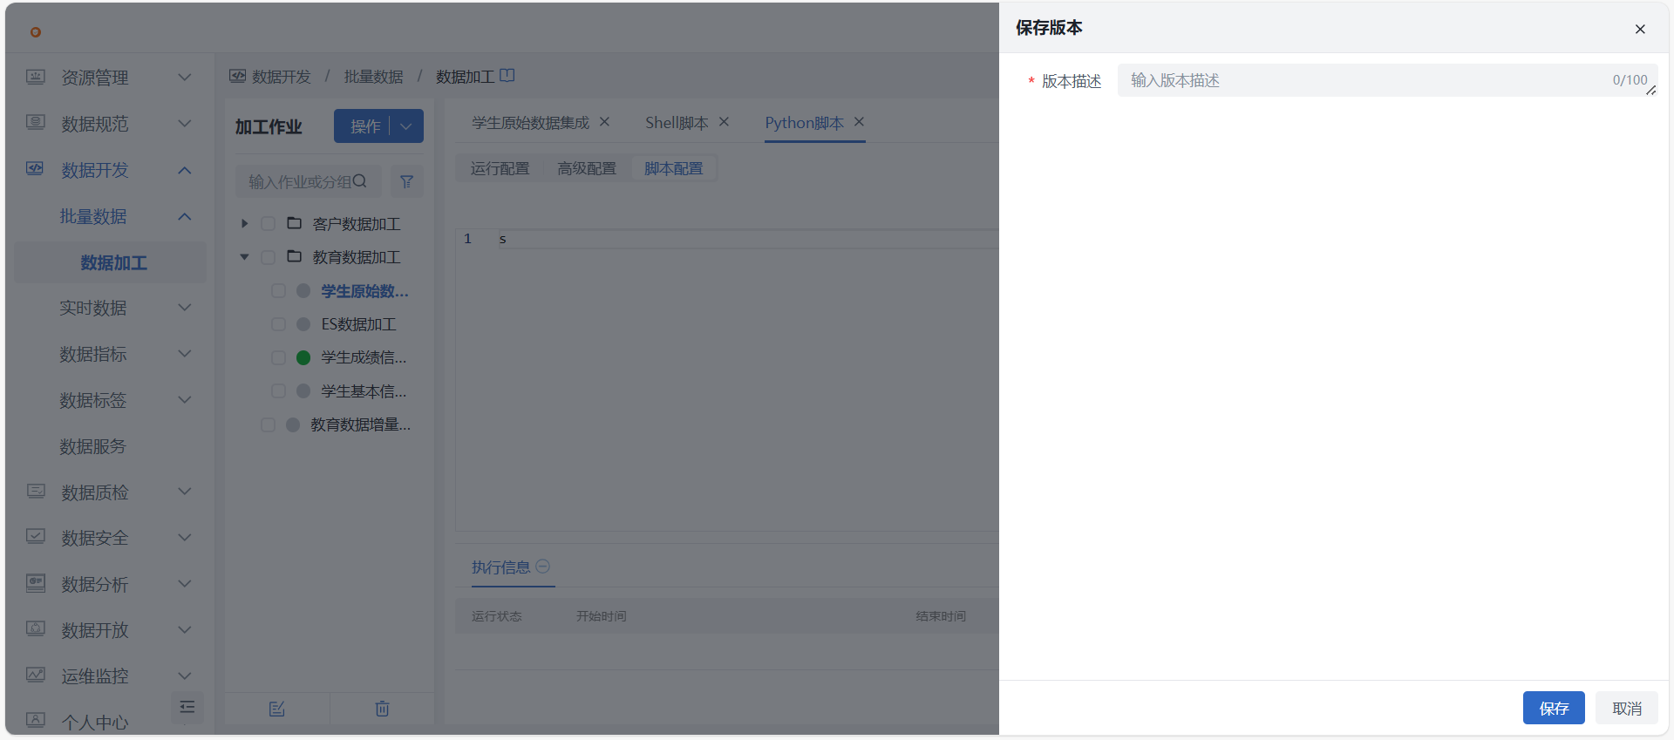Viewport: 1674px width, 740px height.
Task: Collapse the 教育数据加工 folder tree node
Action: [x=244, y=257]
